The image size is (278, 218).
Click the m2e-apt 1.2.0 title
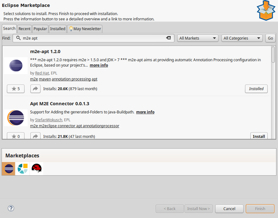coord(45,52)
